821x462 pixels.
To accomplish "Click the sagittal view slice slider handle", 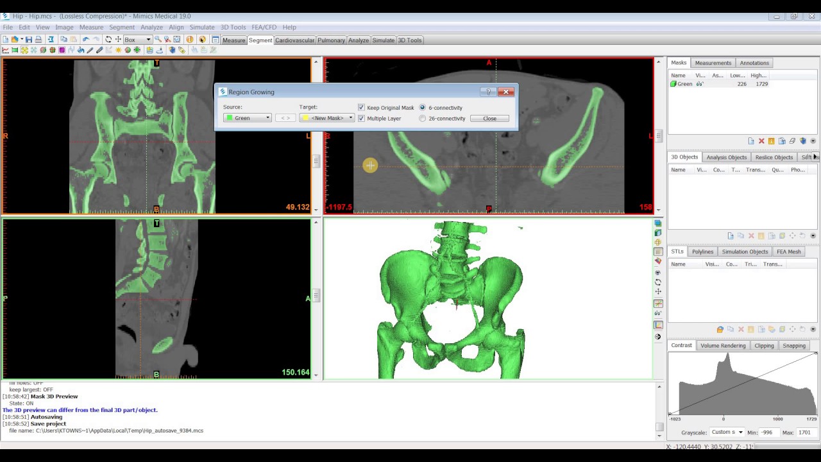I will [x=316, y=296].
